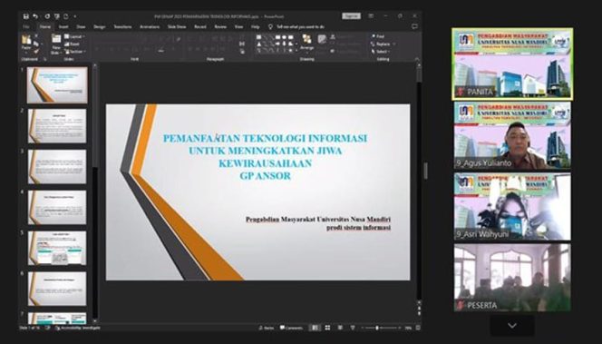Click the Tell me lightbulb search icon

[x=270, y=27]
